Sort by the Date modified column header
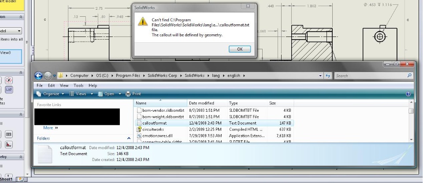Viewport: 423px width, 183px height. pyautogui.click(x=207, y=103)
